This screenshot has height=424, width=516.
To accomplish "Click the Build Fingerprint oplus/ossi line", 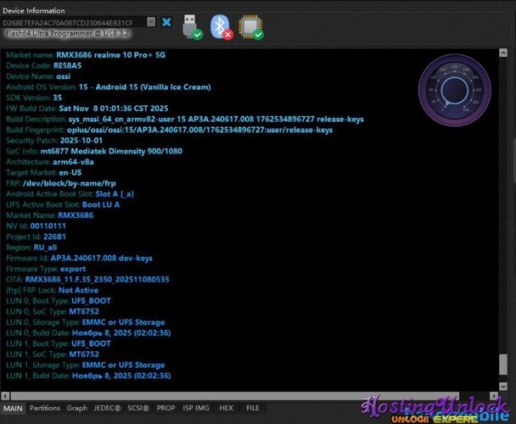I will pyautogui.click(x=169, y=130).
